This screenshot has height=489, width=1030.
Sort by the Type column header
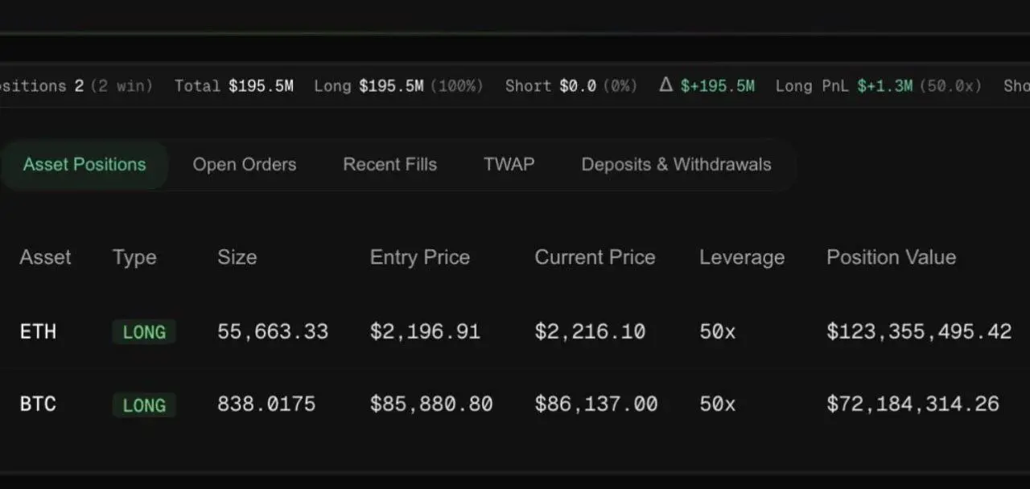(134, 258)
